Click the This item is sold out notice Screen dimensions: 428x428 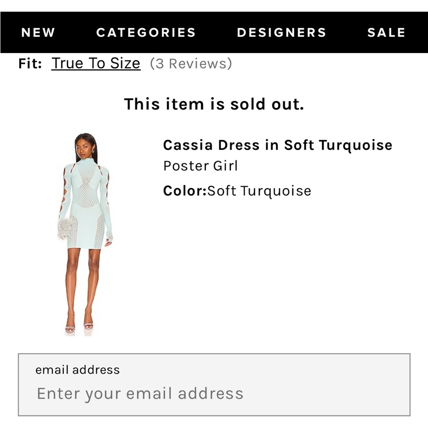click(x=214, y=104)
